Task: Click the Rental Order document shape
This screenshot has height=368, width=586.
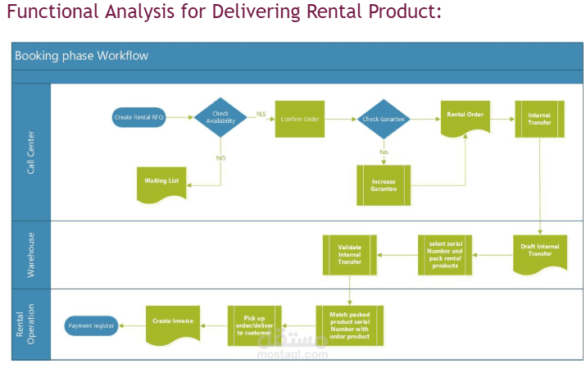Action: pyautogui.click(x=466, y=118)
